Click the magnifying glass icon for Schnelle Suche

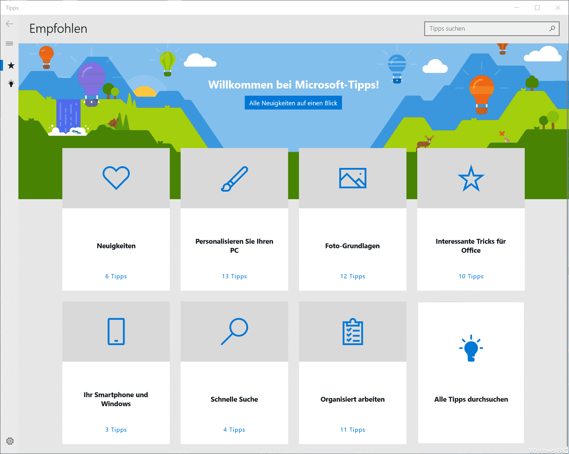(234, 331)
